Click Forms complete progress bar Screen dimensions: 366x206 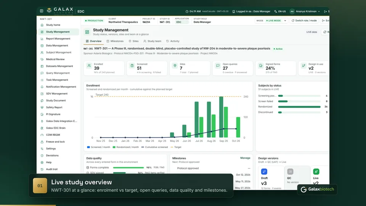point(128,167)
